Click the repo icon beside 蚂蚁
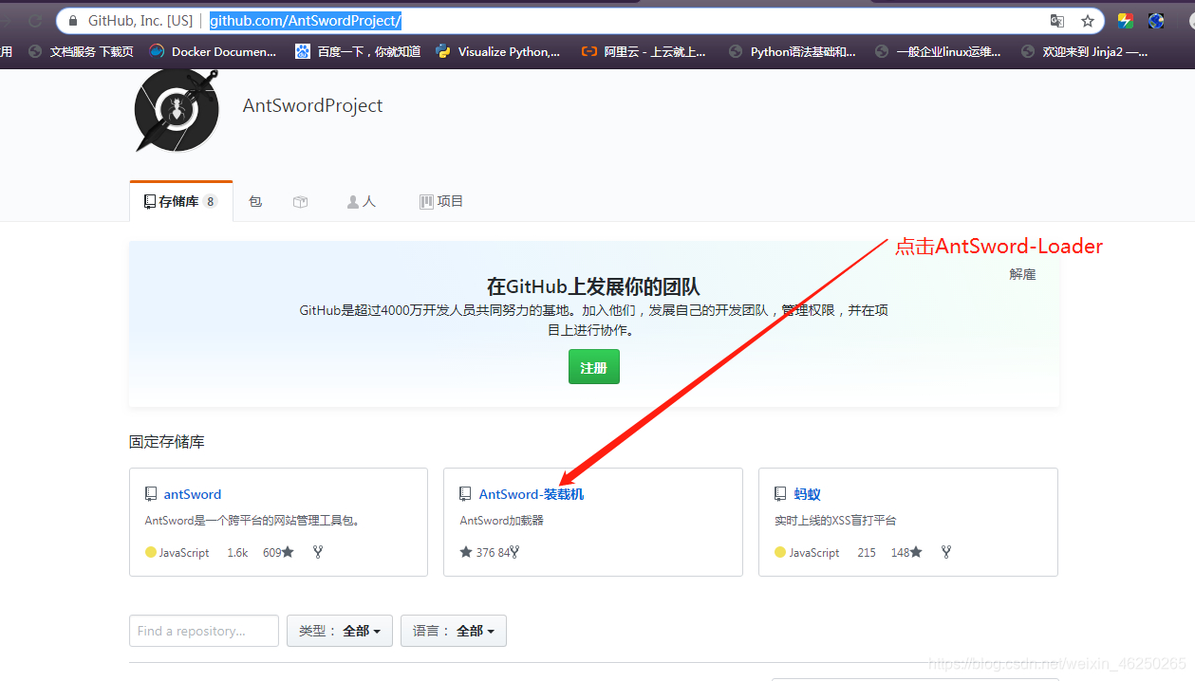 tap(780, 494)
